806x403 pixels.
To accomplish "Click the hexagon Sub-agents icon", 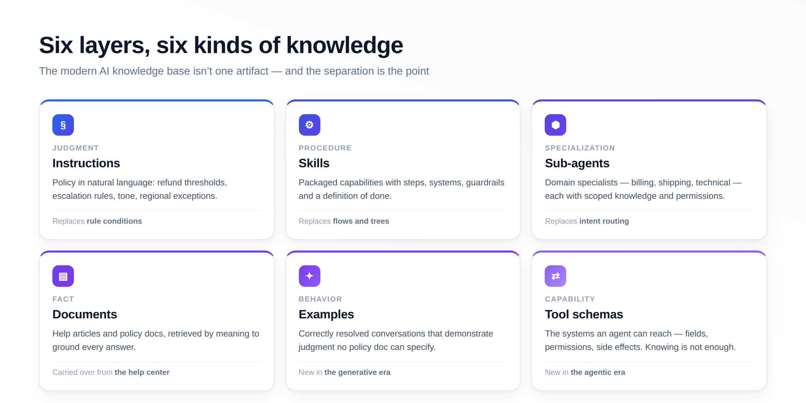I will point(555,125).
